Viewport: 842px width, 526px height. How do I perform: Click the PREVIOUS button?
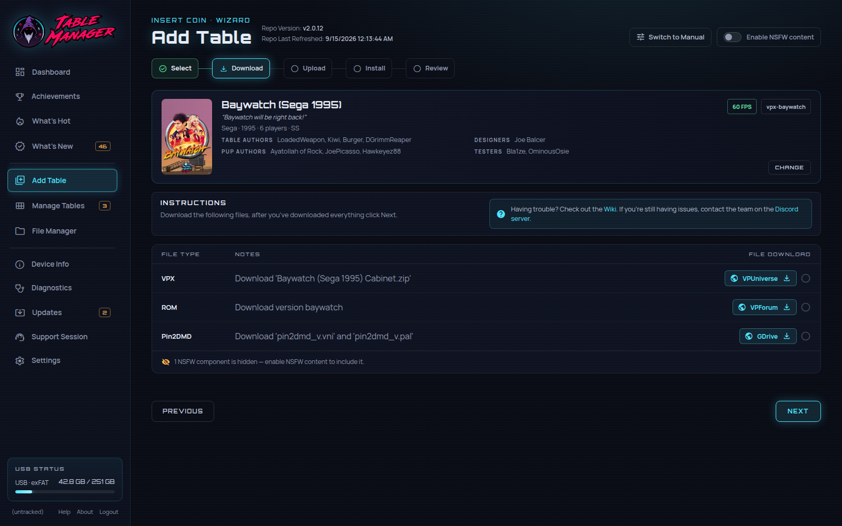tap(183, 411)
